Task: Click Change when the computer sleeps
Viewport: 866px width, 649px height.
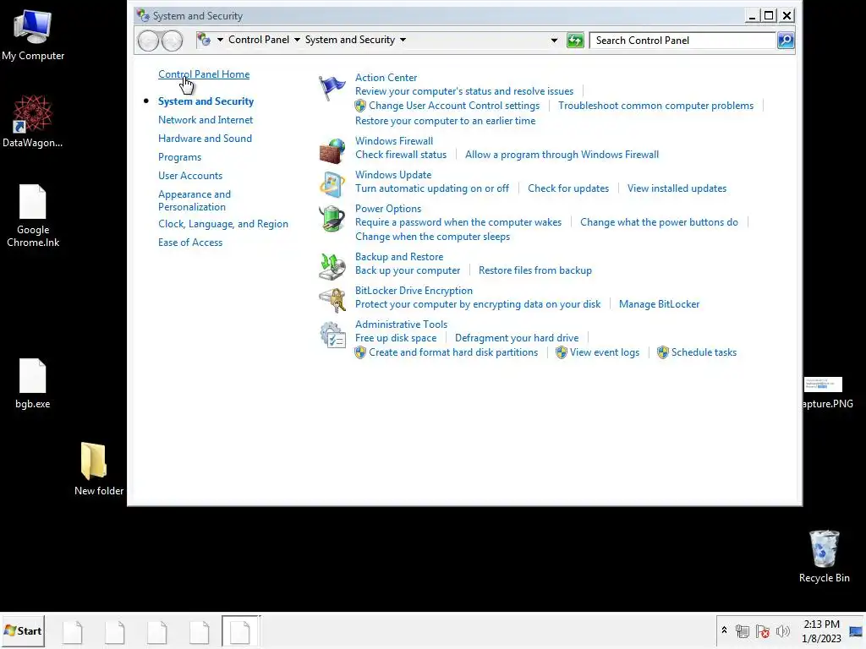Action: [432, 237]
